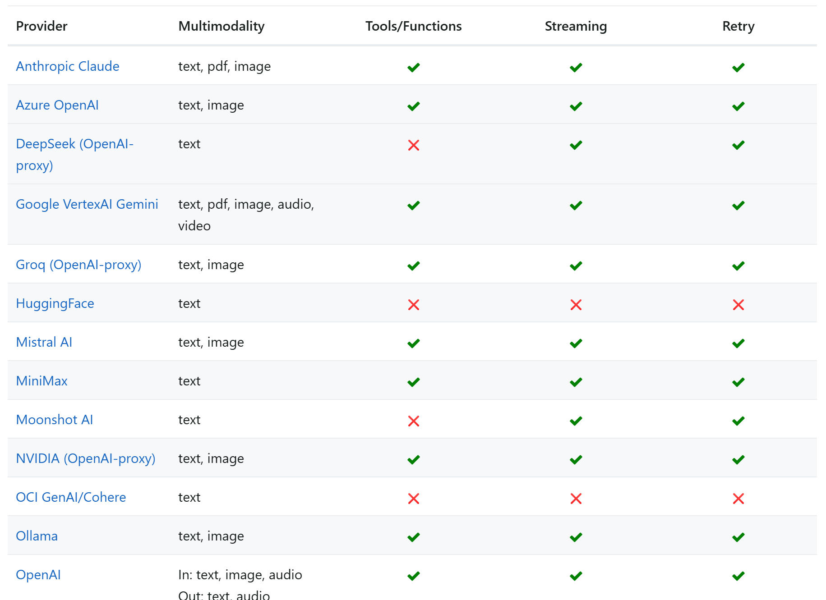Select the Provider column header
Image resolution: width=826 pixels, height=600 pixels.
click(42, 26)
